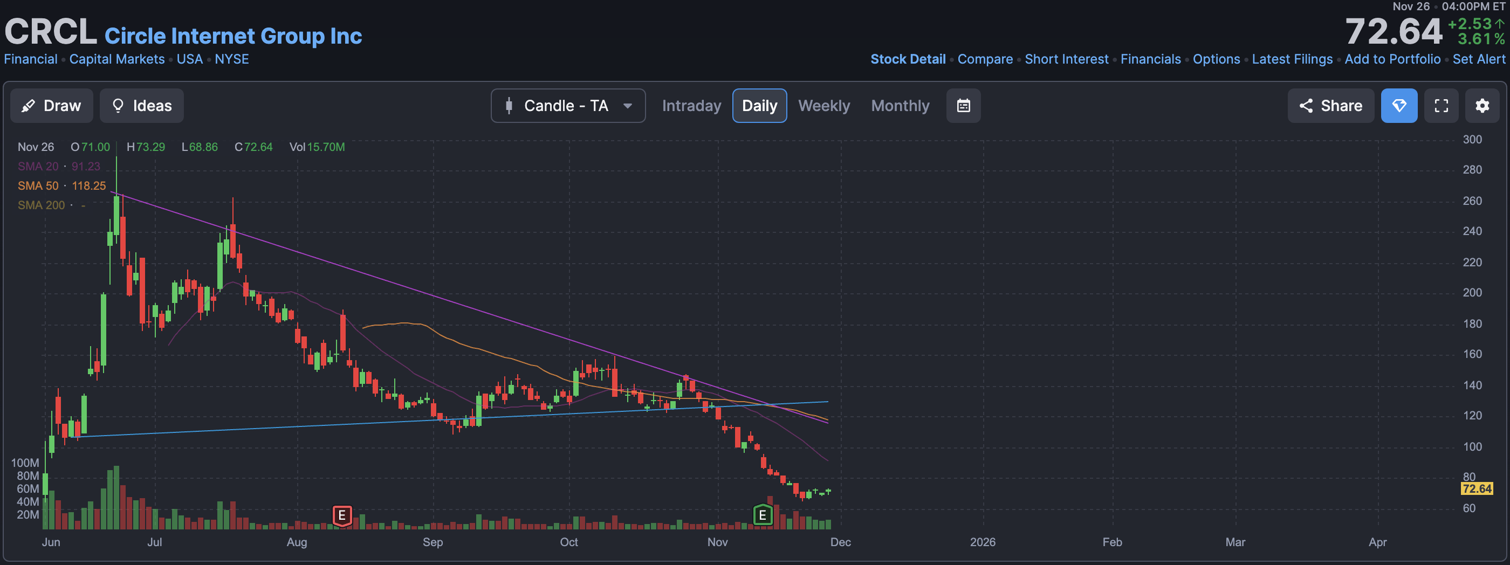Switch to Intraday timeframe
This screenshot has width=1510, height=565.
[692, 106]
